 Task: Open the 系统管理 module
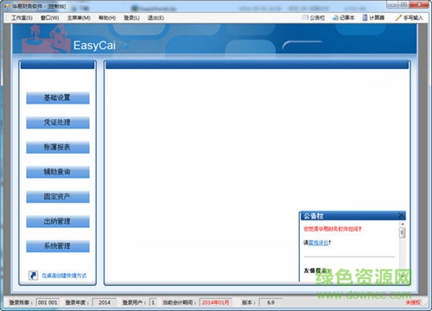pos(58,246)
